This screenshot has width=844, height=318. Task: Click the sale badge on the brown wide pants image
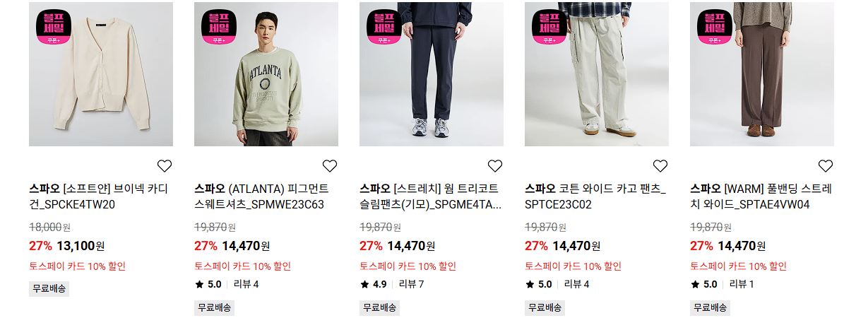(714, 26)
